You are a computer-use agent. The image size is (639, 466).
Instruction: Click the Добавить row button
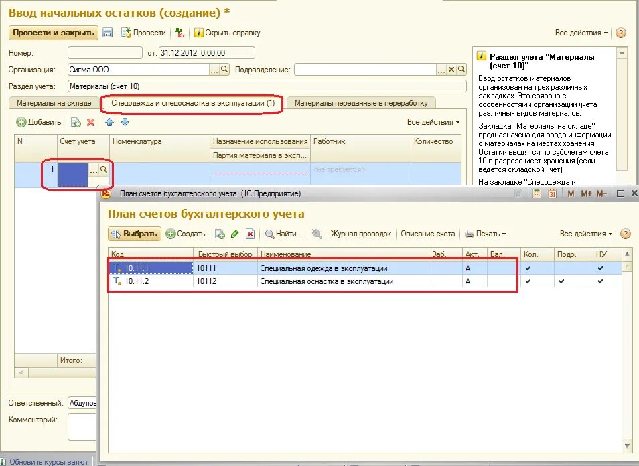coord(39,122)
